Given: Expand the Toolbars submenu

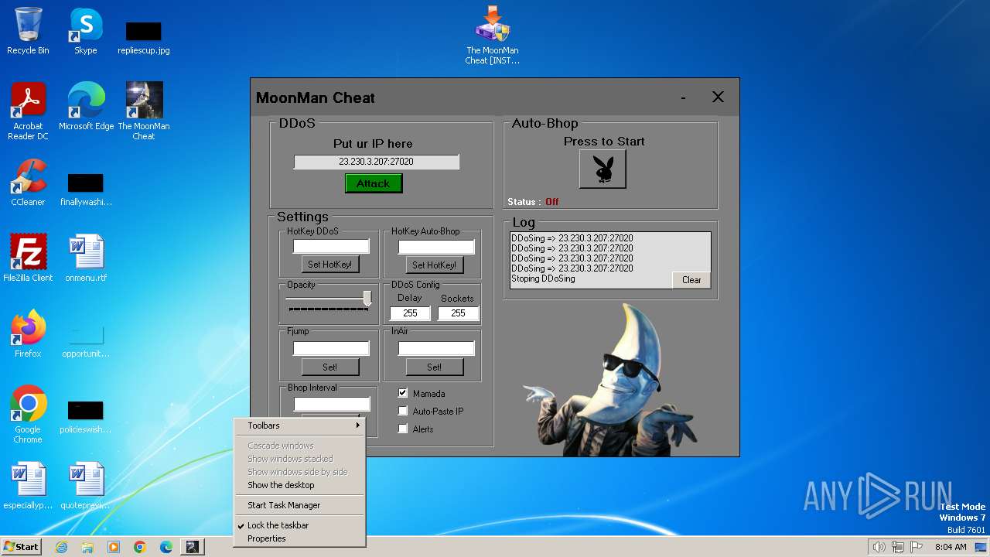Looking at the screenshot, I should point(299,425).
